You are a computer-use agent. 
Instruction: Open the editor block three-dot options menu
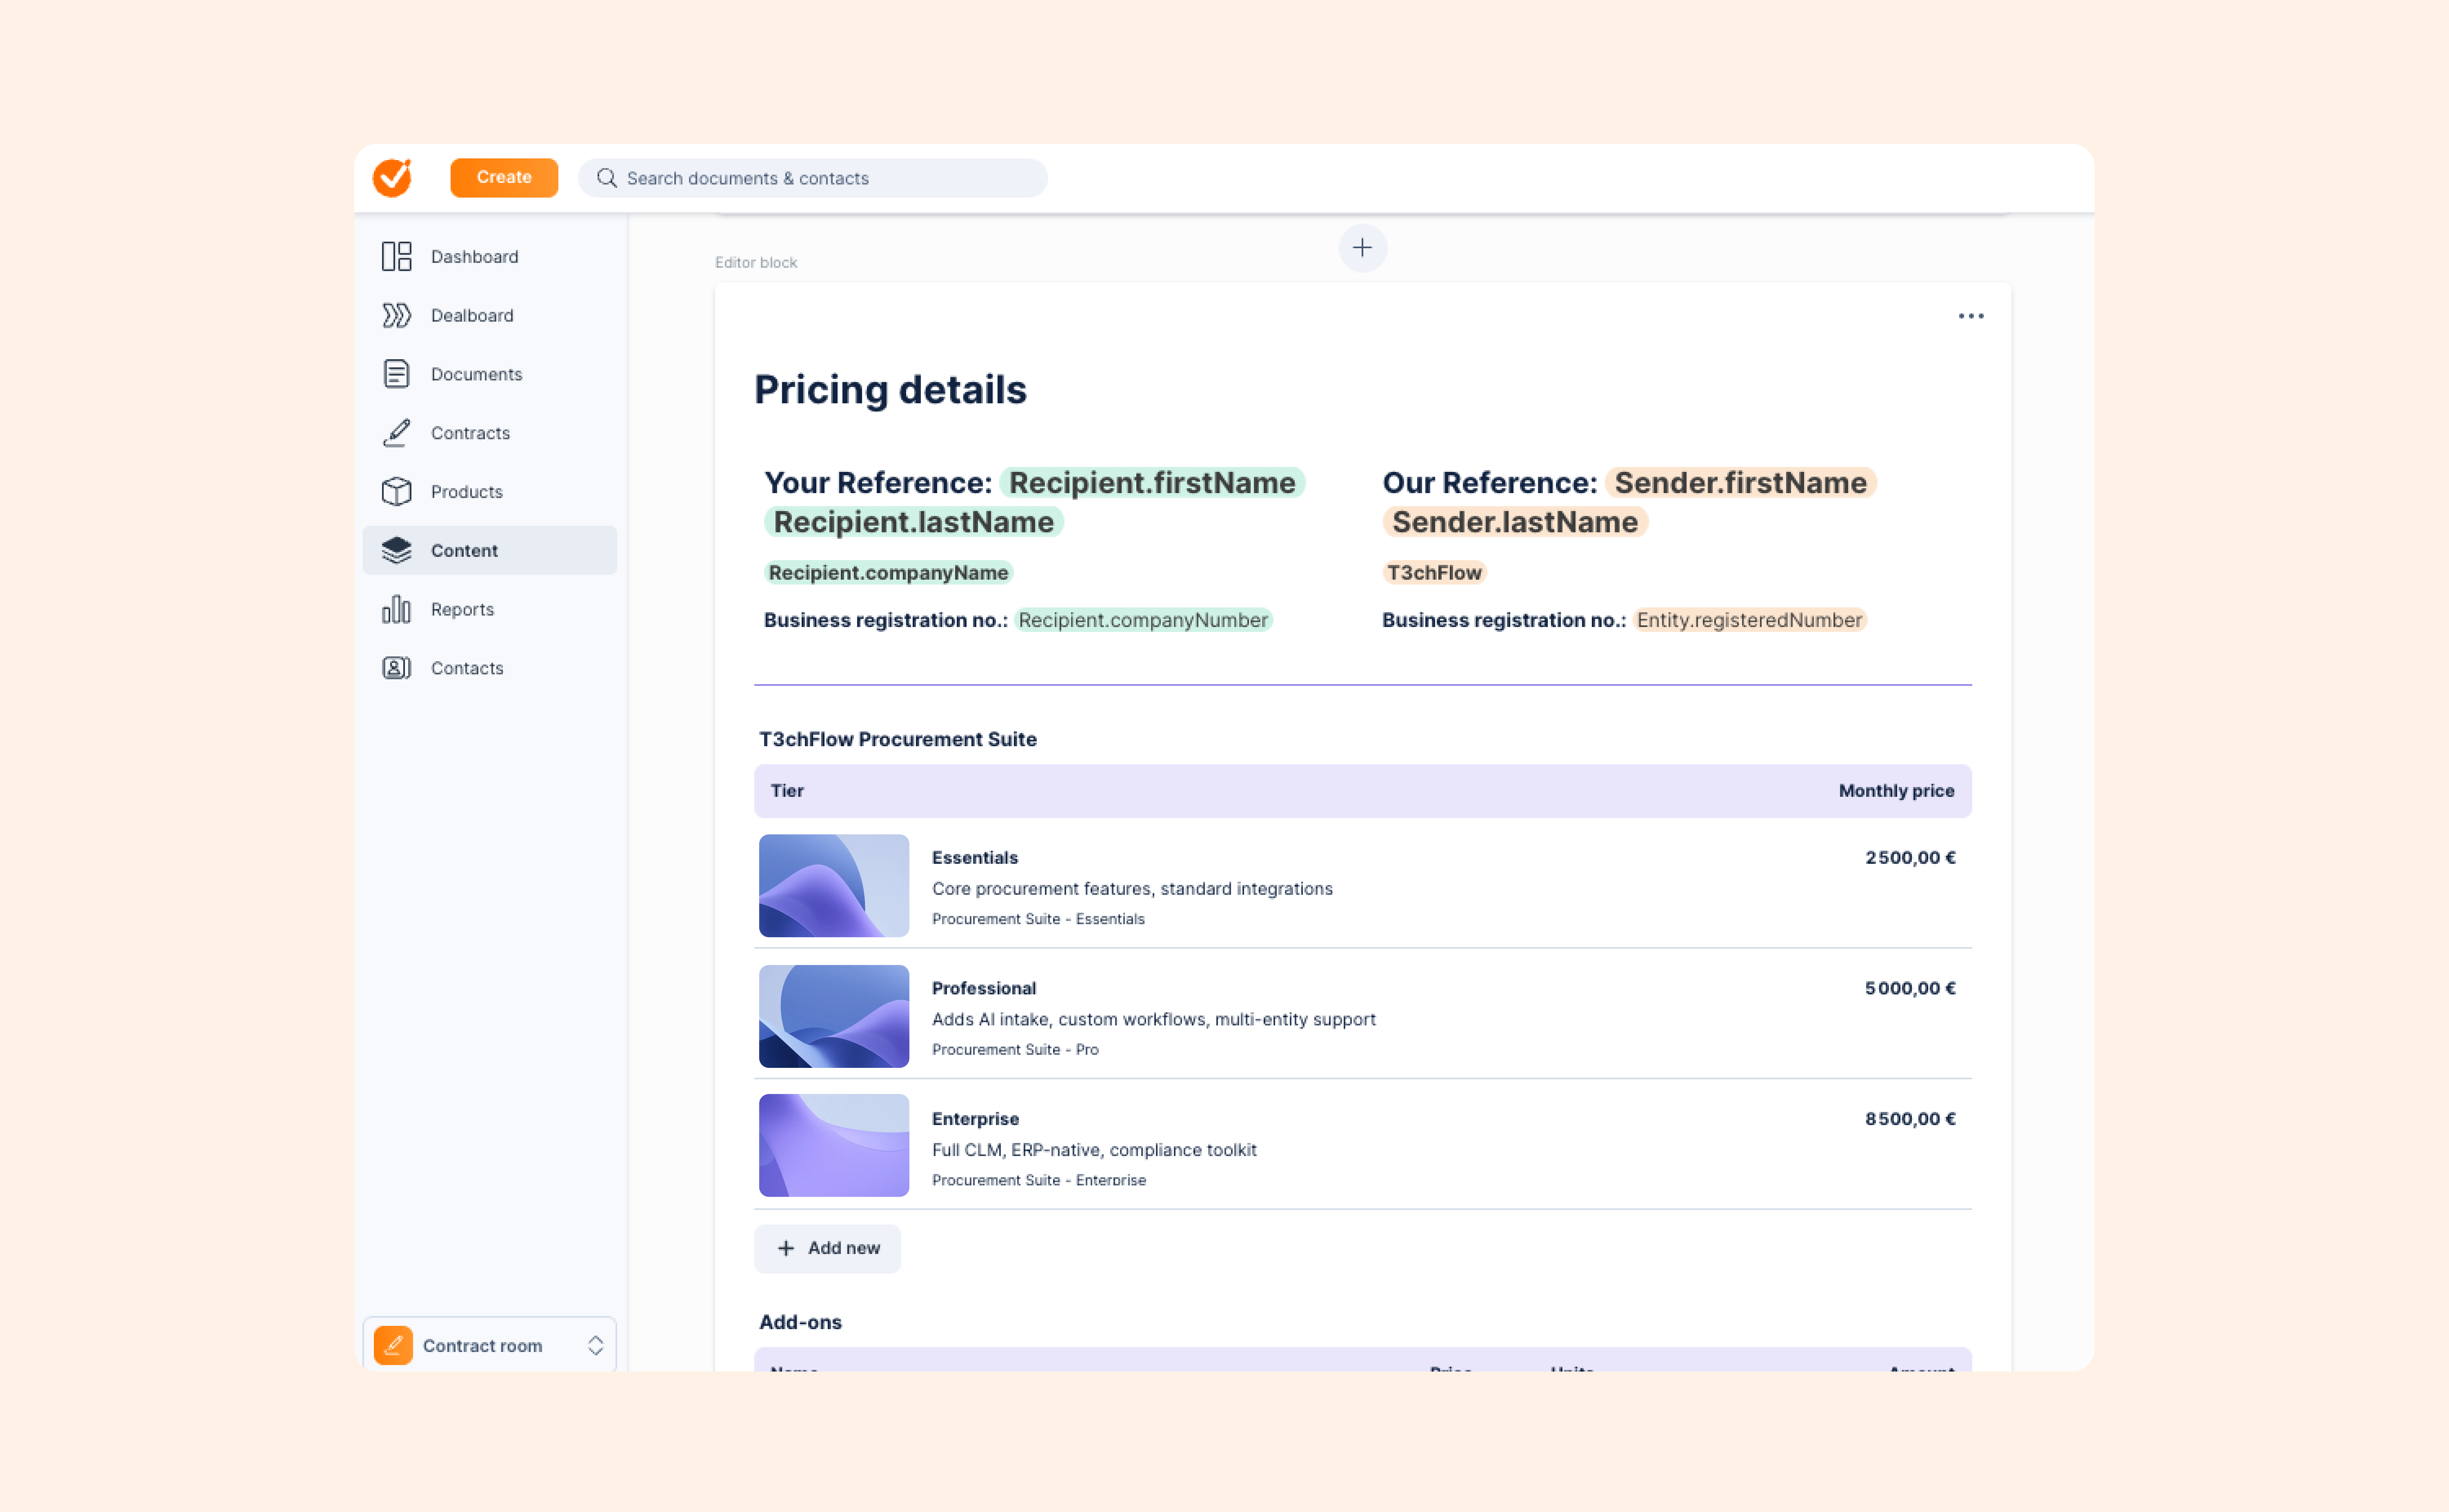(1970, 316)
